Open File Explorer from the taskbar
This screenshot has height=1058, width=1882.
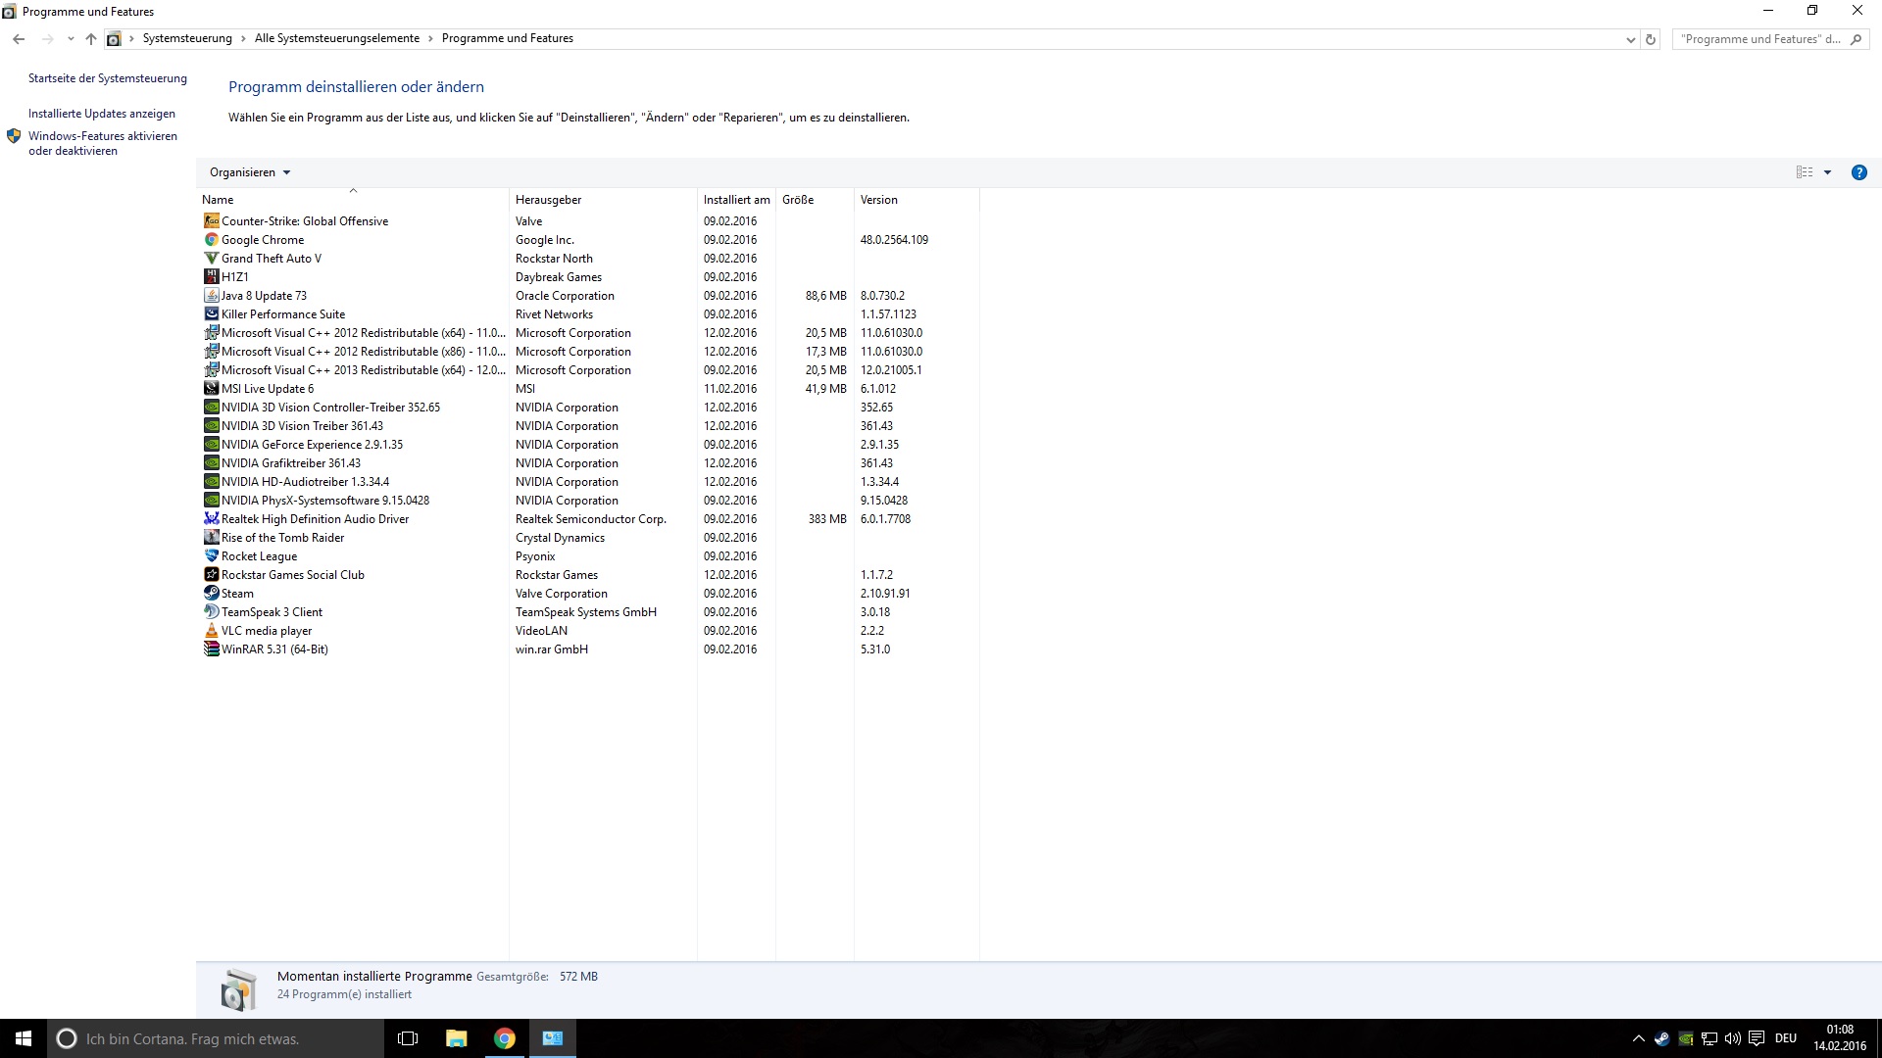click(x=456, y=1038)
